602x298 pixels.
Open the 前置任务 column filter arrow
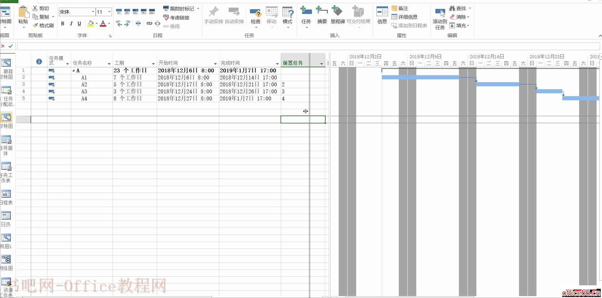(322, 64)
